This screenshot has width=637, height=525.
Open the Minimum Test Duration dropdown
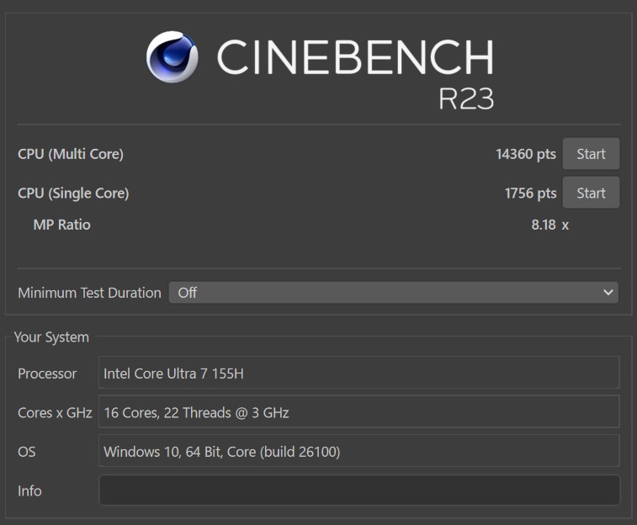pos(393,292)
